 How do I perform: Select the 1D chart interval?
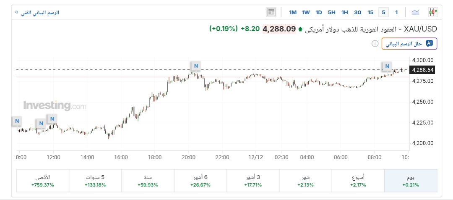click(x=319, y=12)
